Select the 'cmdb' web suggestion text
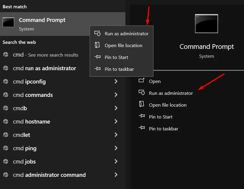Image resolution: width=244 pixels, height=189 pixels. tap(20, 108)
